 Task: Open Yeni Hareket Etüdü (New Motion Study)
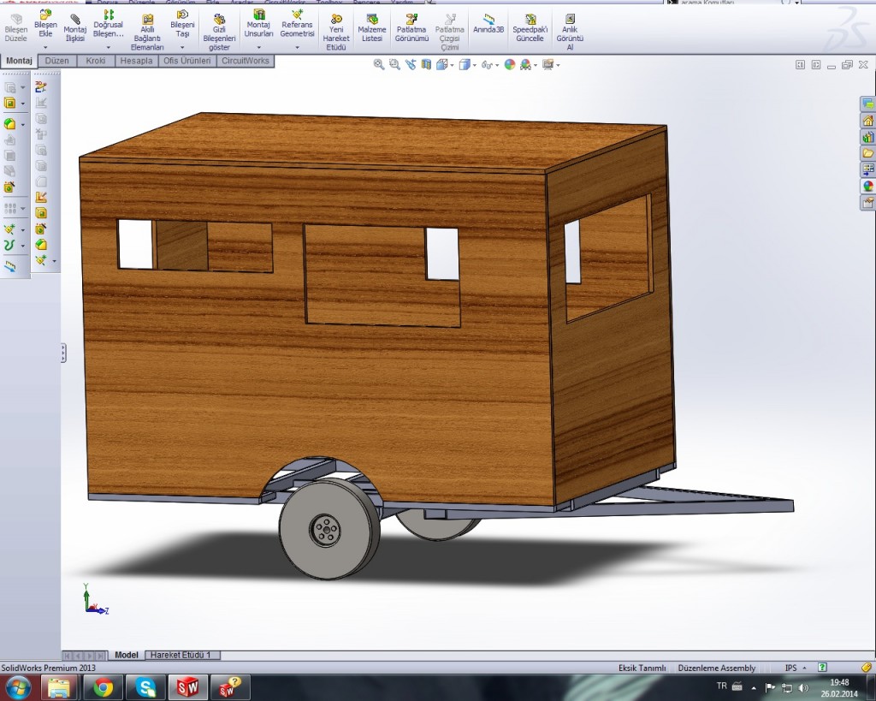(336, 20)
